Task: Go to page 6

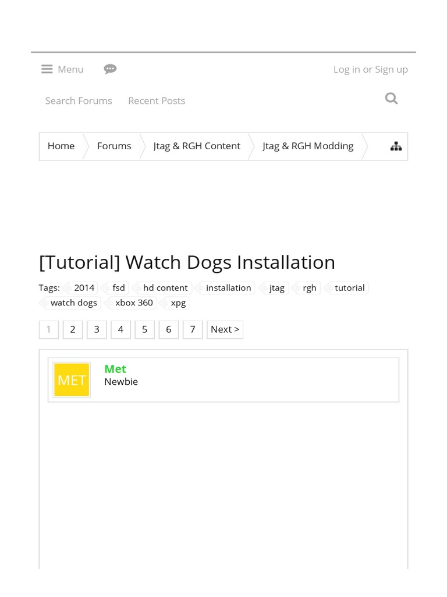Action: click(168, 330)
